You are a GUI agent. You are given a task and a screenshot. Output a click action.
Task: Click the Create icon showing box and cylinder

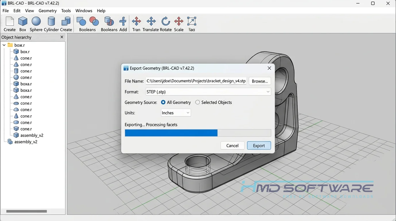66,21
